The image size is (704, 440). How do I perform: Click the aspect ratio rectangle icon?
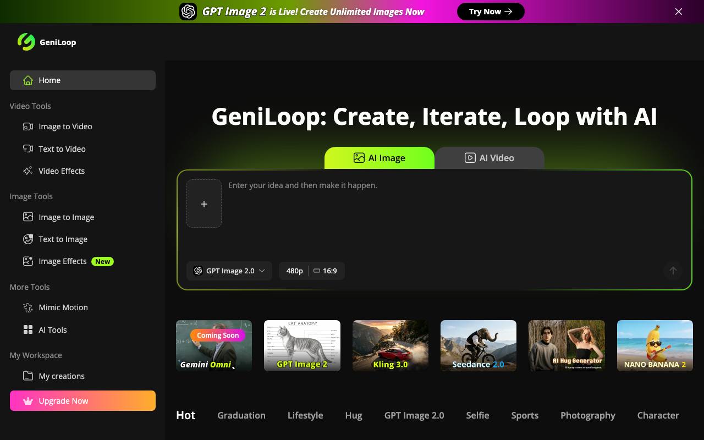tap(317, 271)
